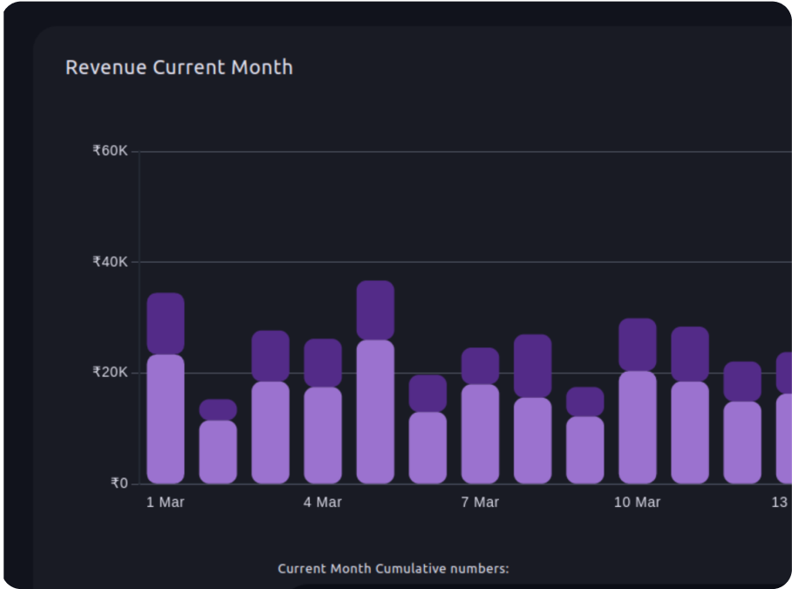Click light lower segment of 11 Mar bar
The image size is (792, 589).
pos(690,433)
